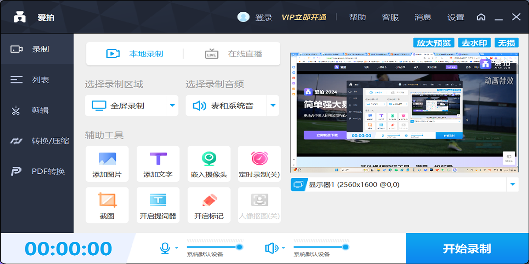Click VIP立即开通 link
This screenshot has width=529, height=264.
point(304,18)
